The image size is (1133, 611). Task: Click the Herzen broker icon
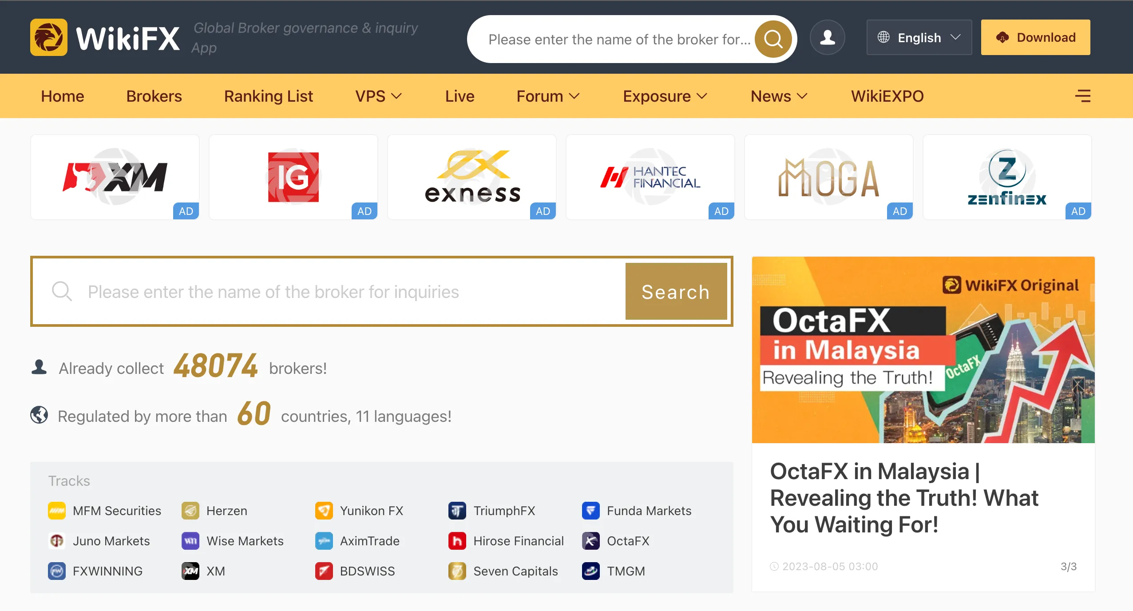tap(190, 511)
